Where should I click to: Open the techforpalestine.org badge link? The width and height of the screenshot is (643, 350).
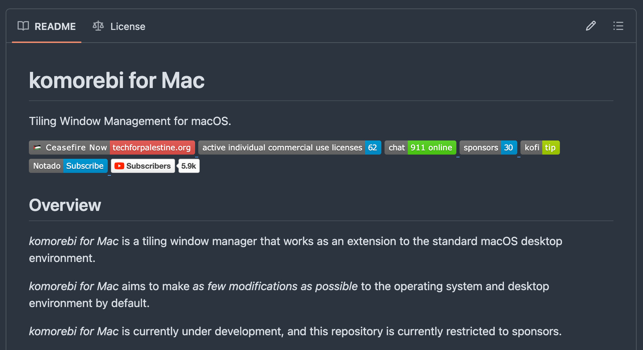152,148
